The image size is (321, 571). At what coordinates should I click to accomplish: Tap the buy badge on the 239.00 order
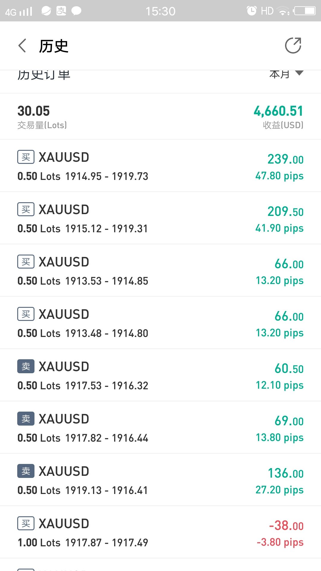(x=26, y=157)
